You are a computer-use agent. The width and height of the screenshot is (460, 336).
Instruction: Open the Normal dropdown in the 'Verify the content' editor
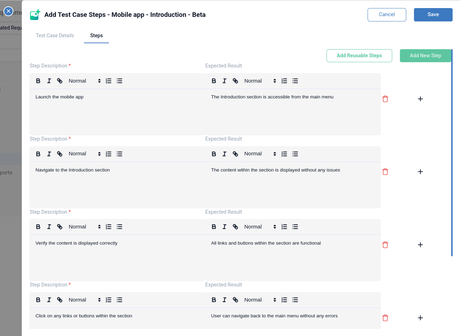pyautogui.click(x=84, y=227)
